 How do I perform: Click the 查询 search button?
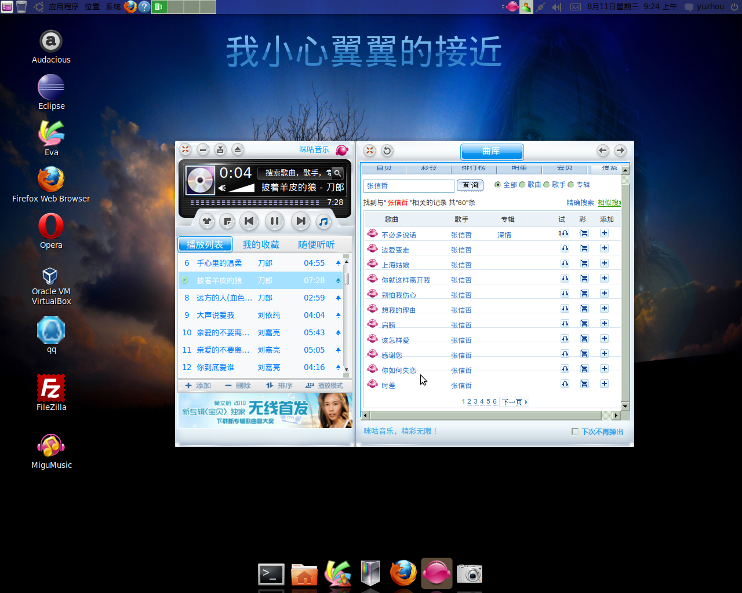[470, 185]
